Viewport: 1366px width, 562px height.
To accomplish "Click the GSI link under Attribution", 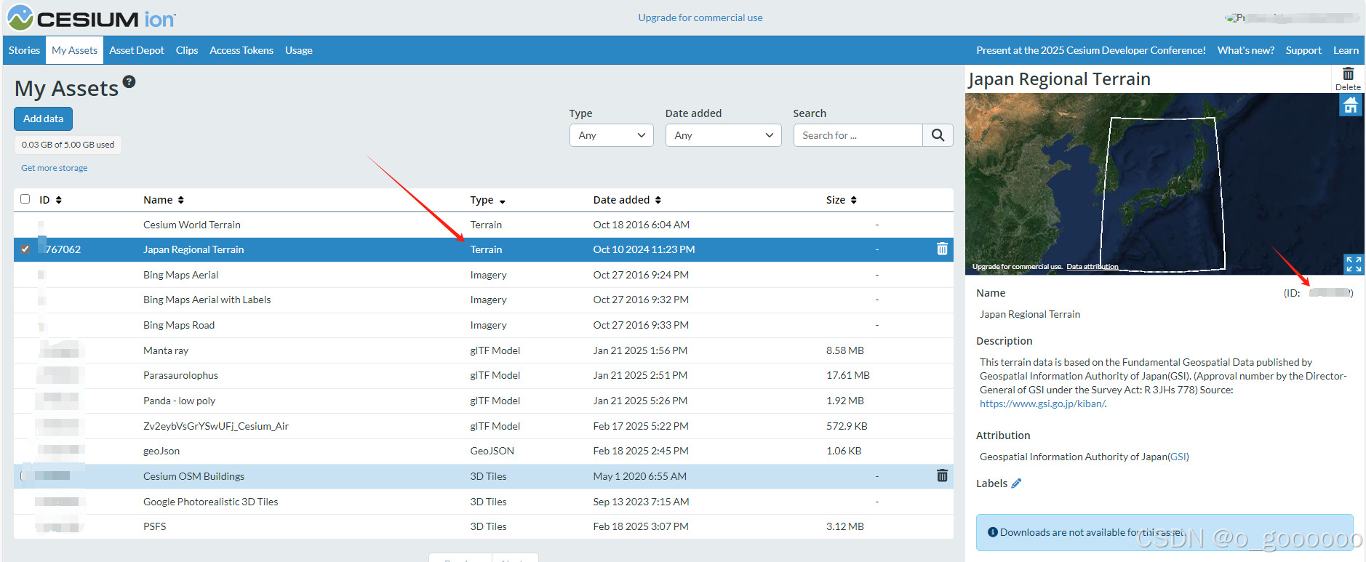I will pos(1178,457).
